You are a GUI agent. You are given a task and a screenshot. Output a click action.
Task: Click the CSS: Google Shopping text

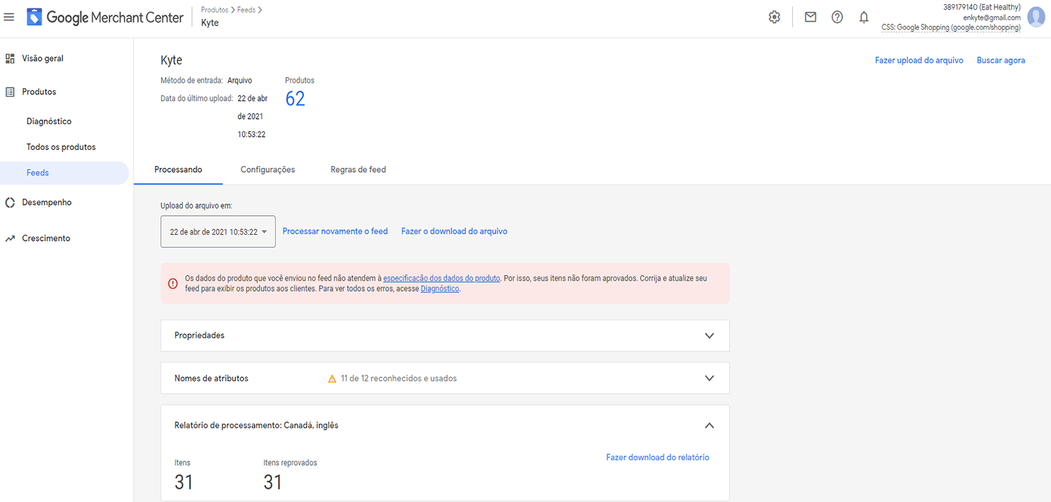tap(951, 28)
